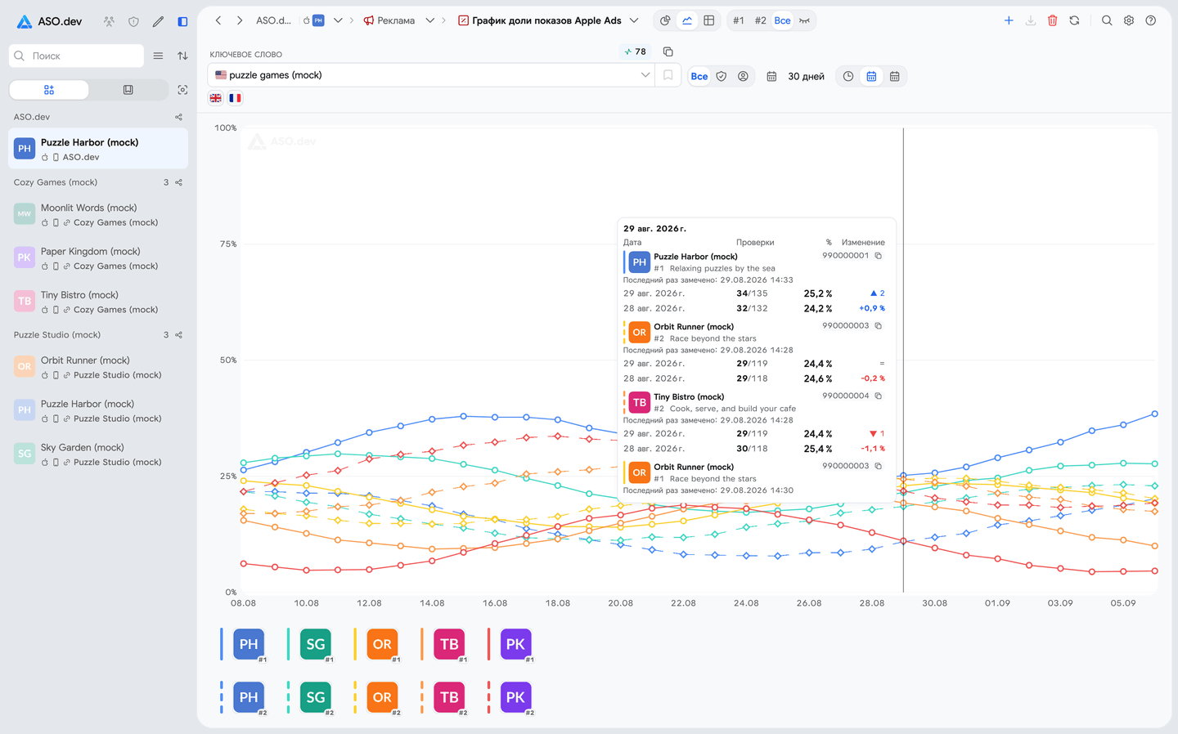1178x734 pixels.
Task: Open the list view menu next to search
Action: [158, 56]
